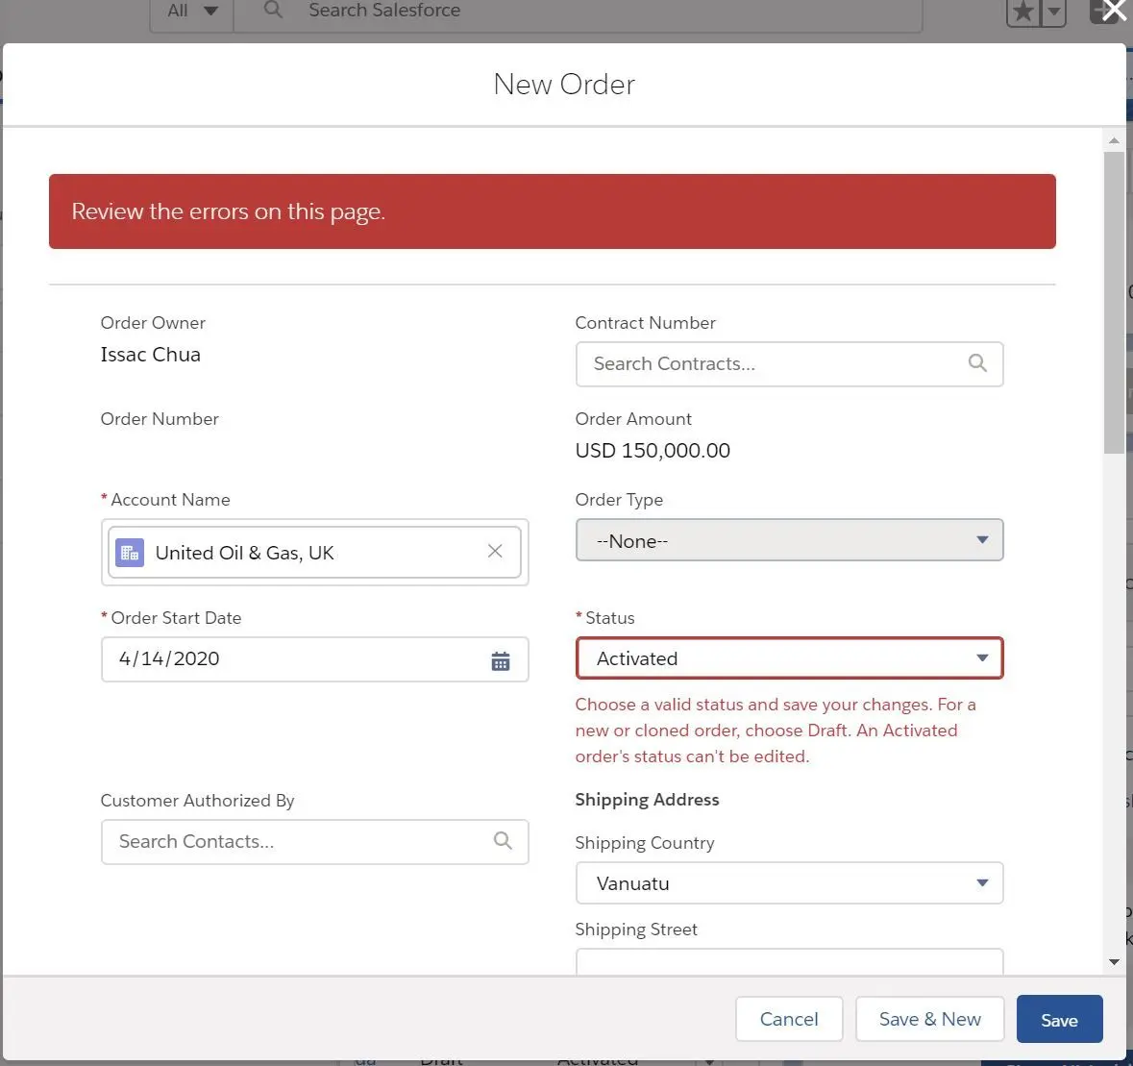Click the account building icon
This screenshot has height=1066, width=1133.
tap(130, 553)
